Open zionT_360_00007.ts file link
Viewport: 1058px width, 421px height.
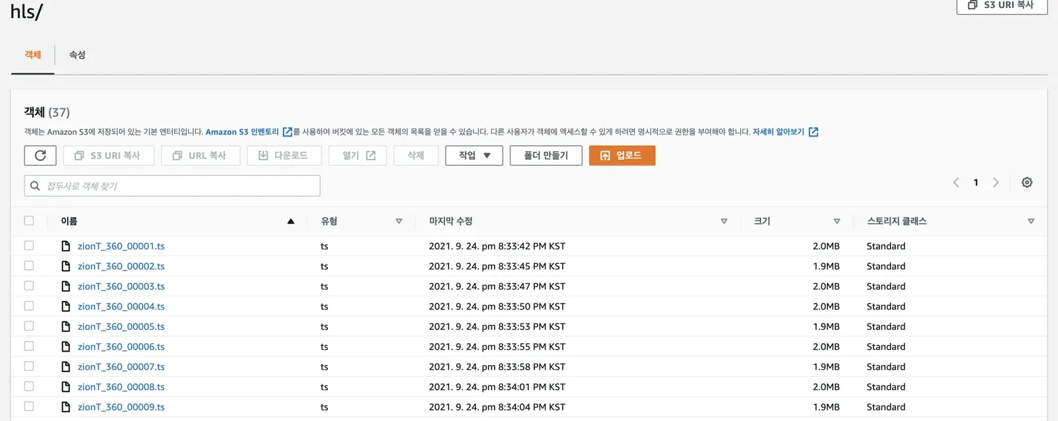121,367
